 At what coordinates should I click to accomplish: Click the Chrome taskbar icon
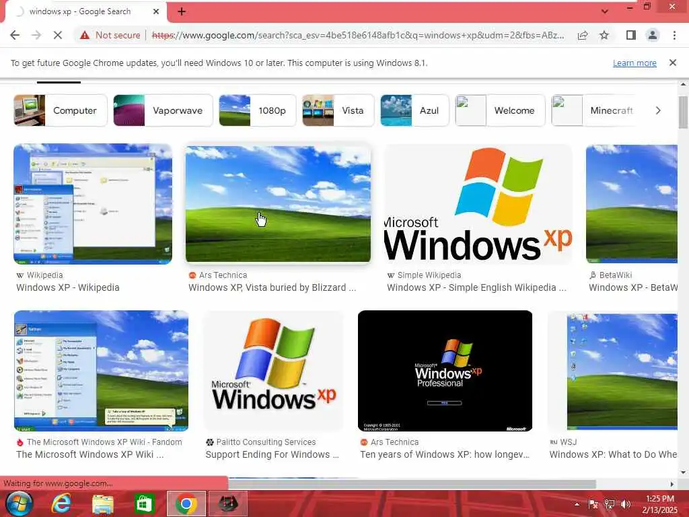pos(186,504)
